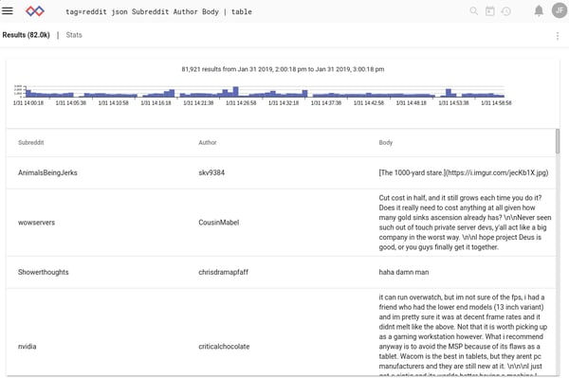Click the imgur 1000-yard stare link text

point(464,172)
